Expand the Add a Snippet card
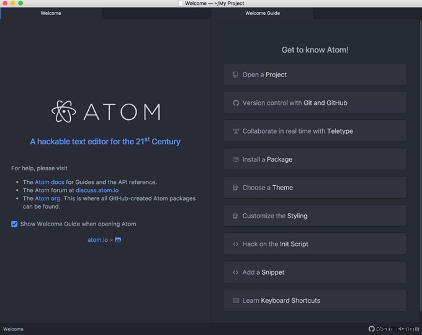Screen dimensions: 422x335 point(315,272)
